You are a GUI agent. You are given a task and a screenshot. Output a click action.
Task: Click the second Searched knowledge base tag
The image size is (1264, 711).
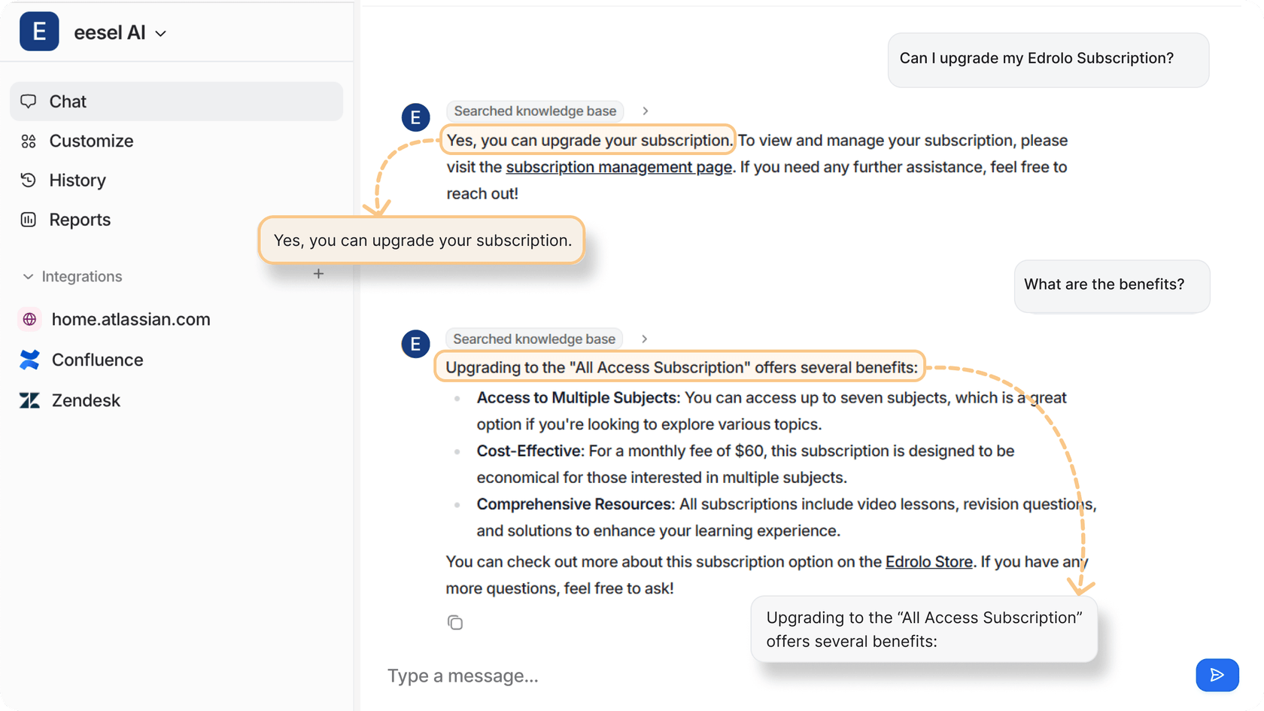click(534, 339)
